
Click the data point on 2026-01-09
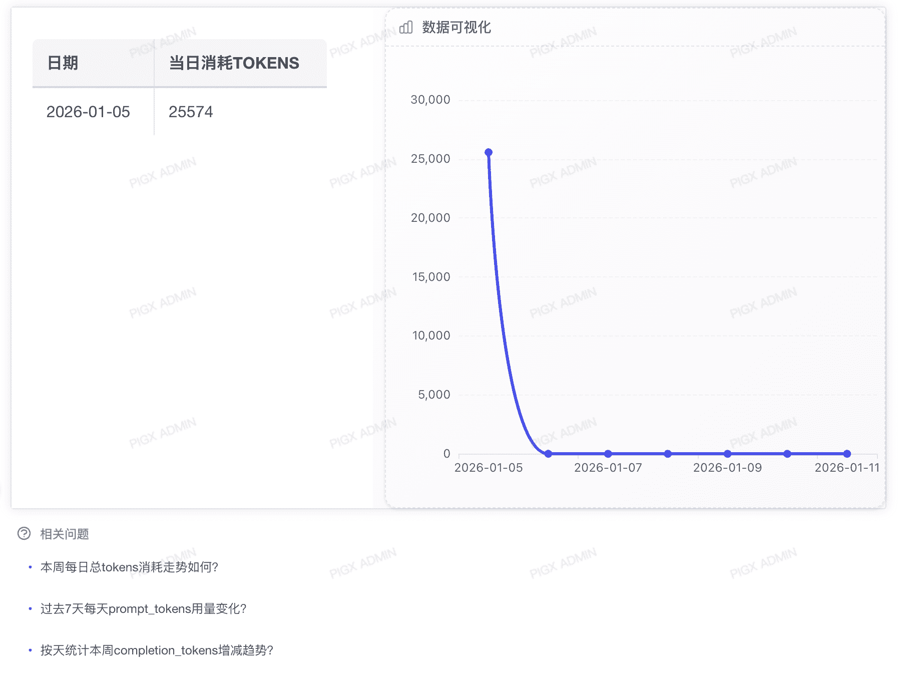(x=727, y=454)
